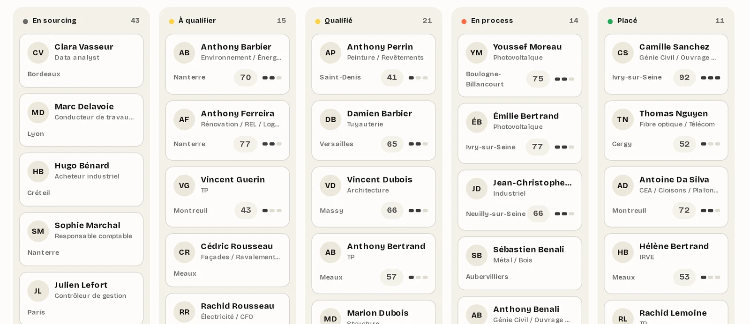Click Camille Sanchez's CS avatar

[x=623, y=53]
